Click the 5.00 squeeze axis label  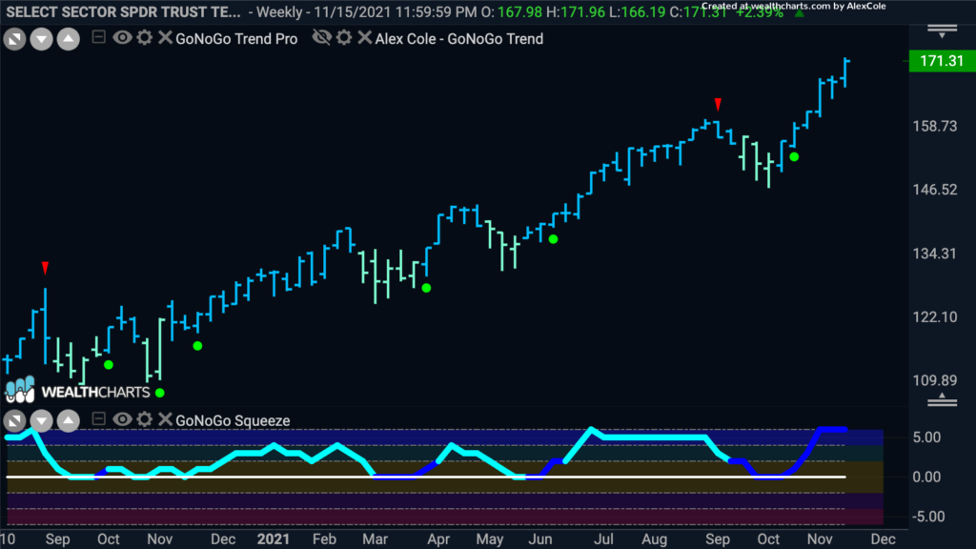click(926, 437)
